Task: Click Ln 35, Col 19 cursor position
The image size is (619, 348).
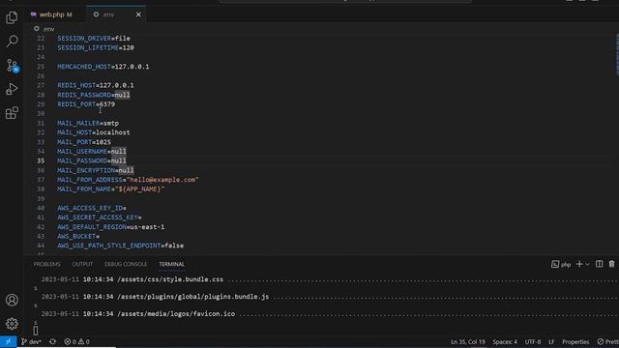Action: (468, 341)
